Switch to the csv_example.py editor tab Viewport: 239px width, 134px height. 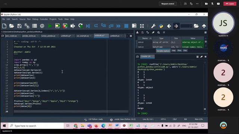[x=83, y=36]
